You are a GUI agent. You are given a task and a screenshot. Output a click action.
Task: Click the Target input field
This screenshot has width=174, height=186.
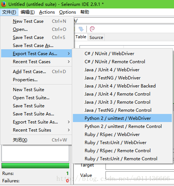pos(140,167)
